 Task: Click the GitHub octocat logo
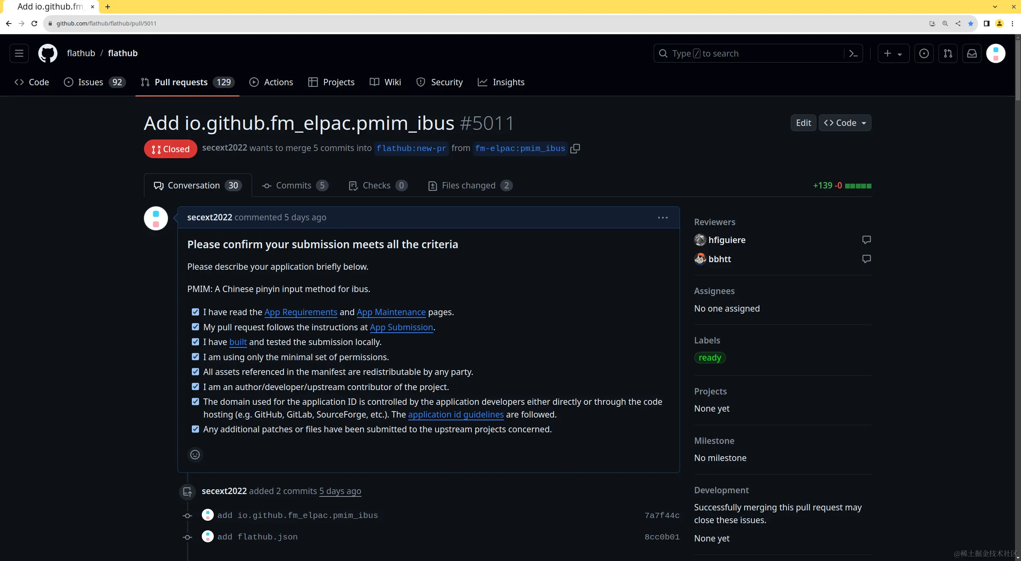tap(47, 53)
